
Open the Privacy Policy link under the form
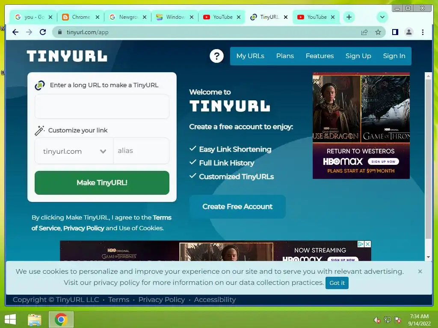(84, 228)
